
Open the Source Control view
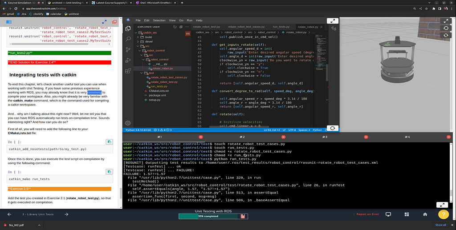(128, 50)
